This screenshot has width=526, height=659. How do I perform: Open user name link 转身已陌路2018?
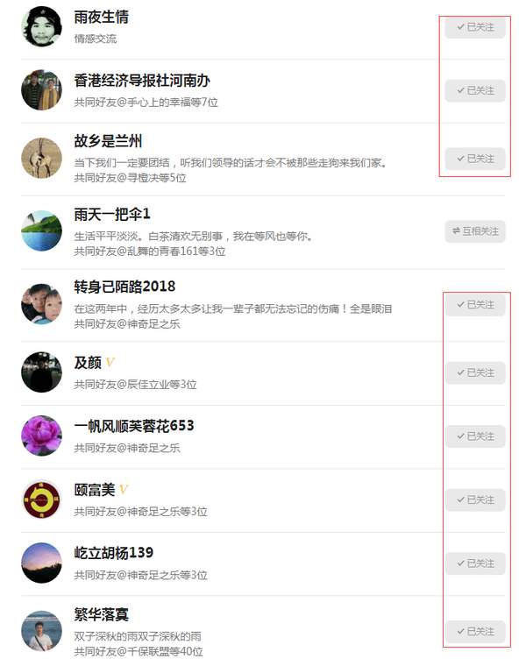point(124,287)
